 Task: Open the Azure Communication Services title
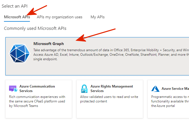tap(37, 89)
